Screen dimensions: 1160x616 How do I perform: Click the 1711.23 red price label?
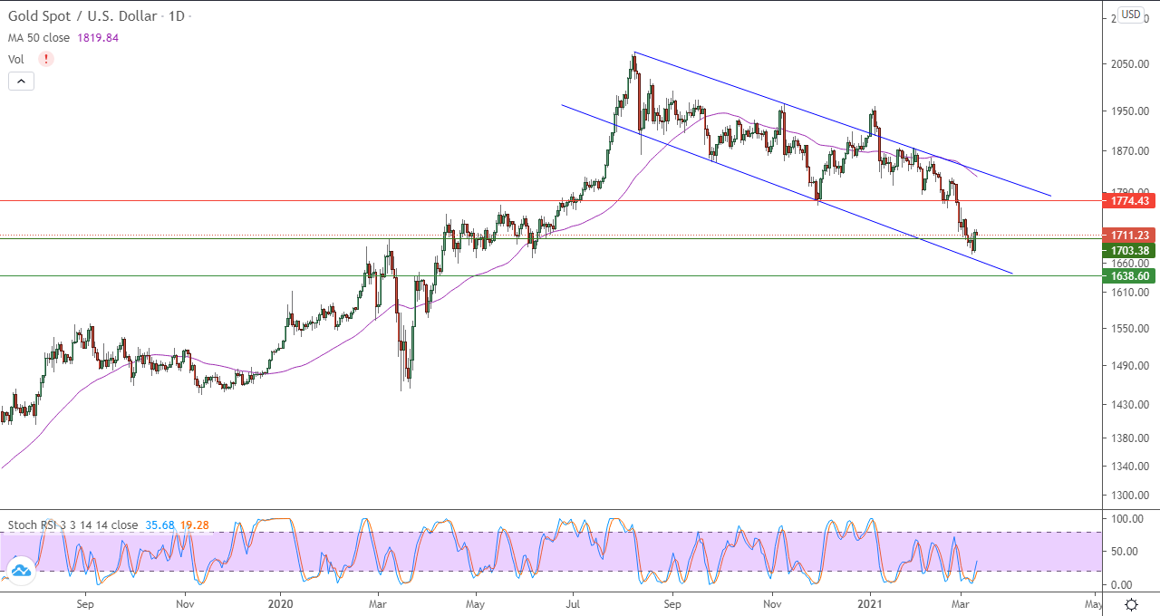pyautogui.click(x=1128, y=235)
